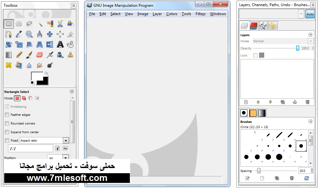Open the image selection dropdown beside Auto

(301, 14)
